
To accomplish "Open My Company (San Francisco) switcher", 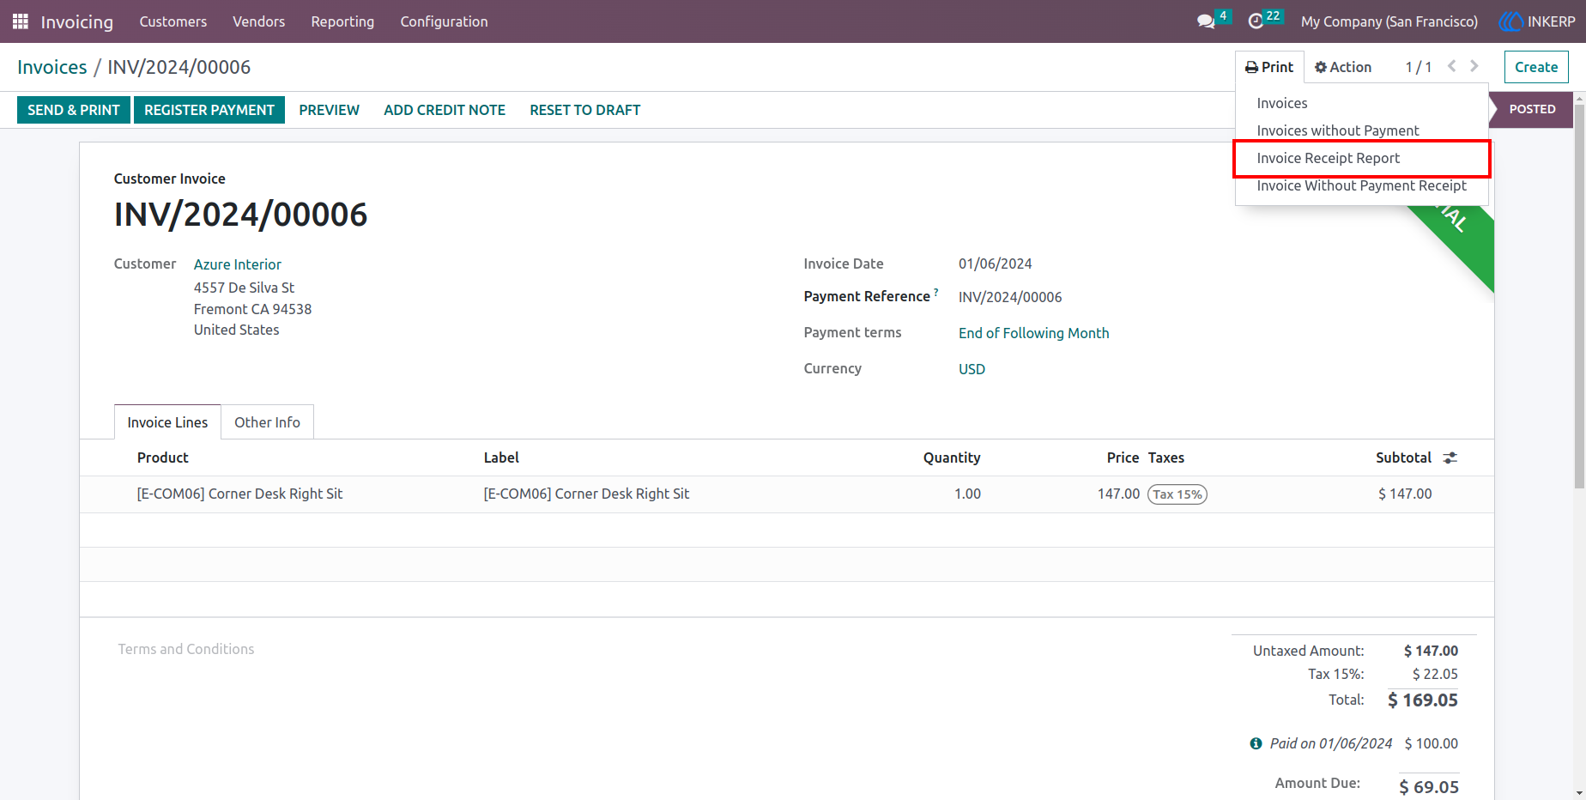I will click(x=1389, y=21).
